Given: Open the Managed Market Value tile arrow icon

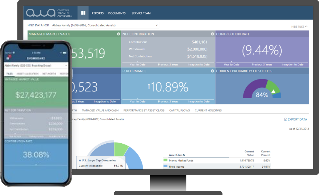Looking at the screenshot, I should pos(118,34).
